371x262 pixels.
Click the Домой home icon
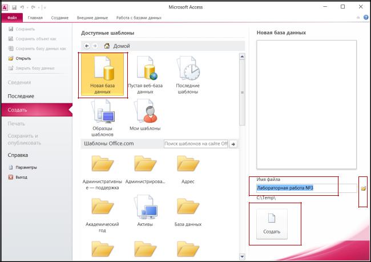(107, 46)
